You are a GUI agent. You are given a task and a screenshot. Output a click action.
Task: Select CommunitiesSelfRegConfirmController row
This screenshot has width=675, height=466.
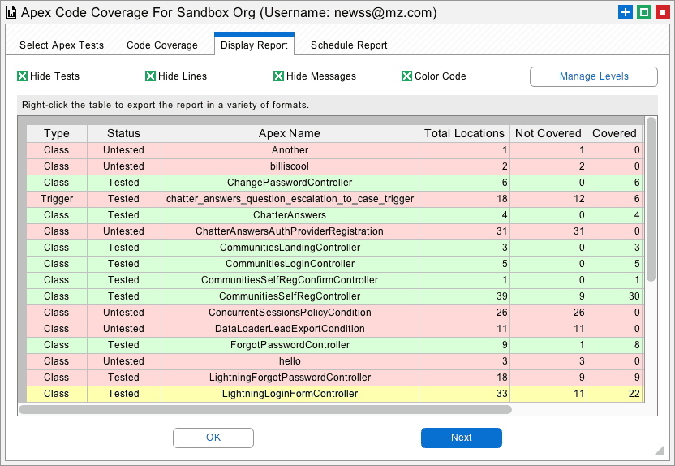(334, 280)
